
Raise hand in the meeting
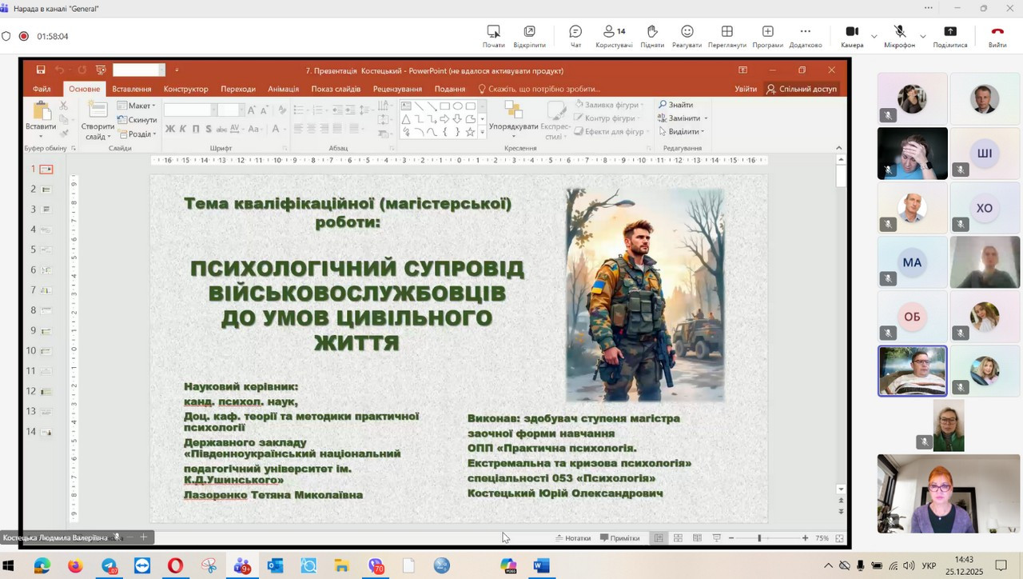coord(651,35)
